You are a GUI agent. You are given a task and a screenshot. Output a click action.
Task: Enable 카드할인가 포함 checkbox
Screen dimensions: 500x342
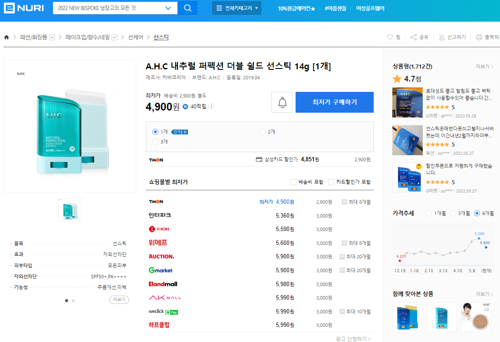[331, 182]
